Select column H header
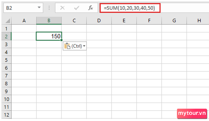Viewport: 209px width, 121px height. click(x=198, y=21)
